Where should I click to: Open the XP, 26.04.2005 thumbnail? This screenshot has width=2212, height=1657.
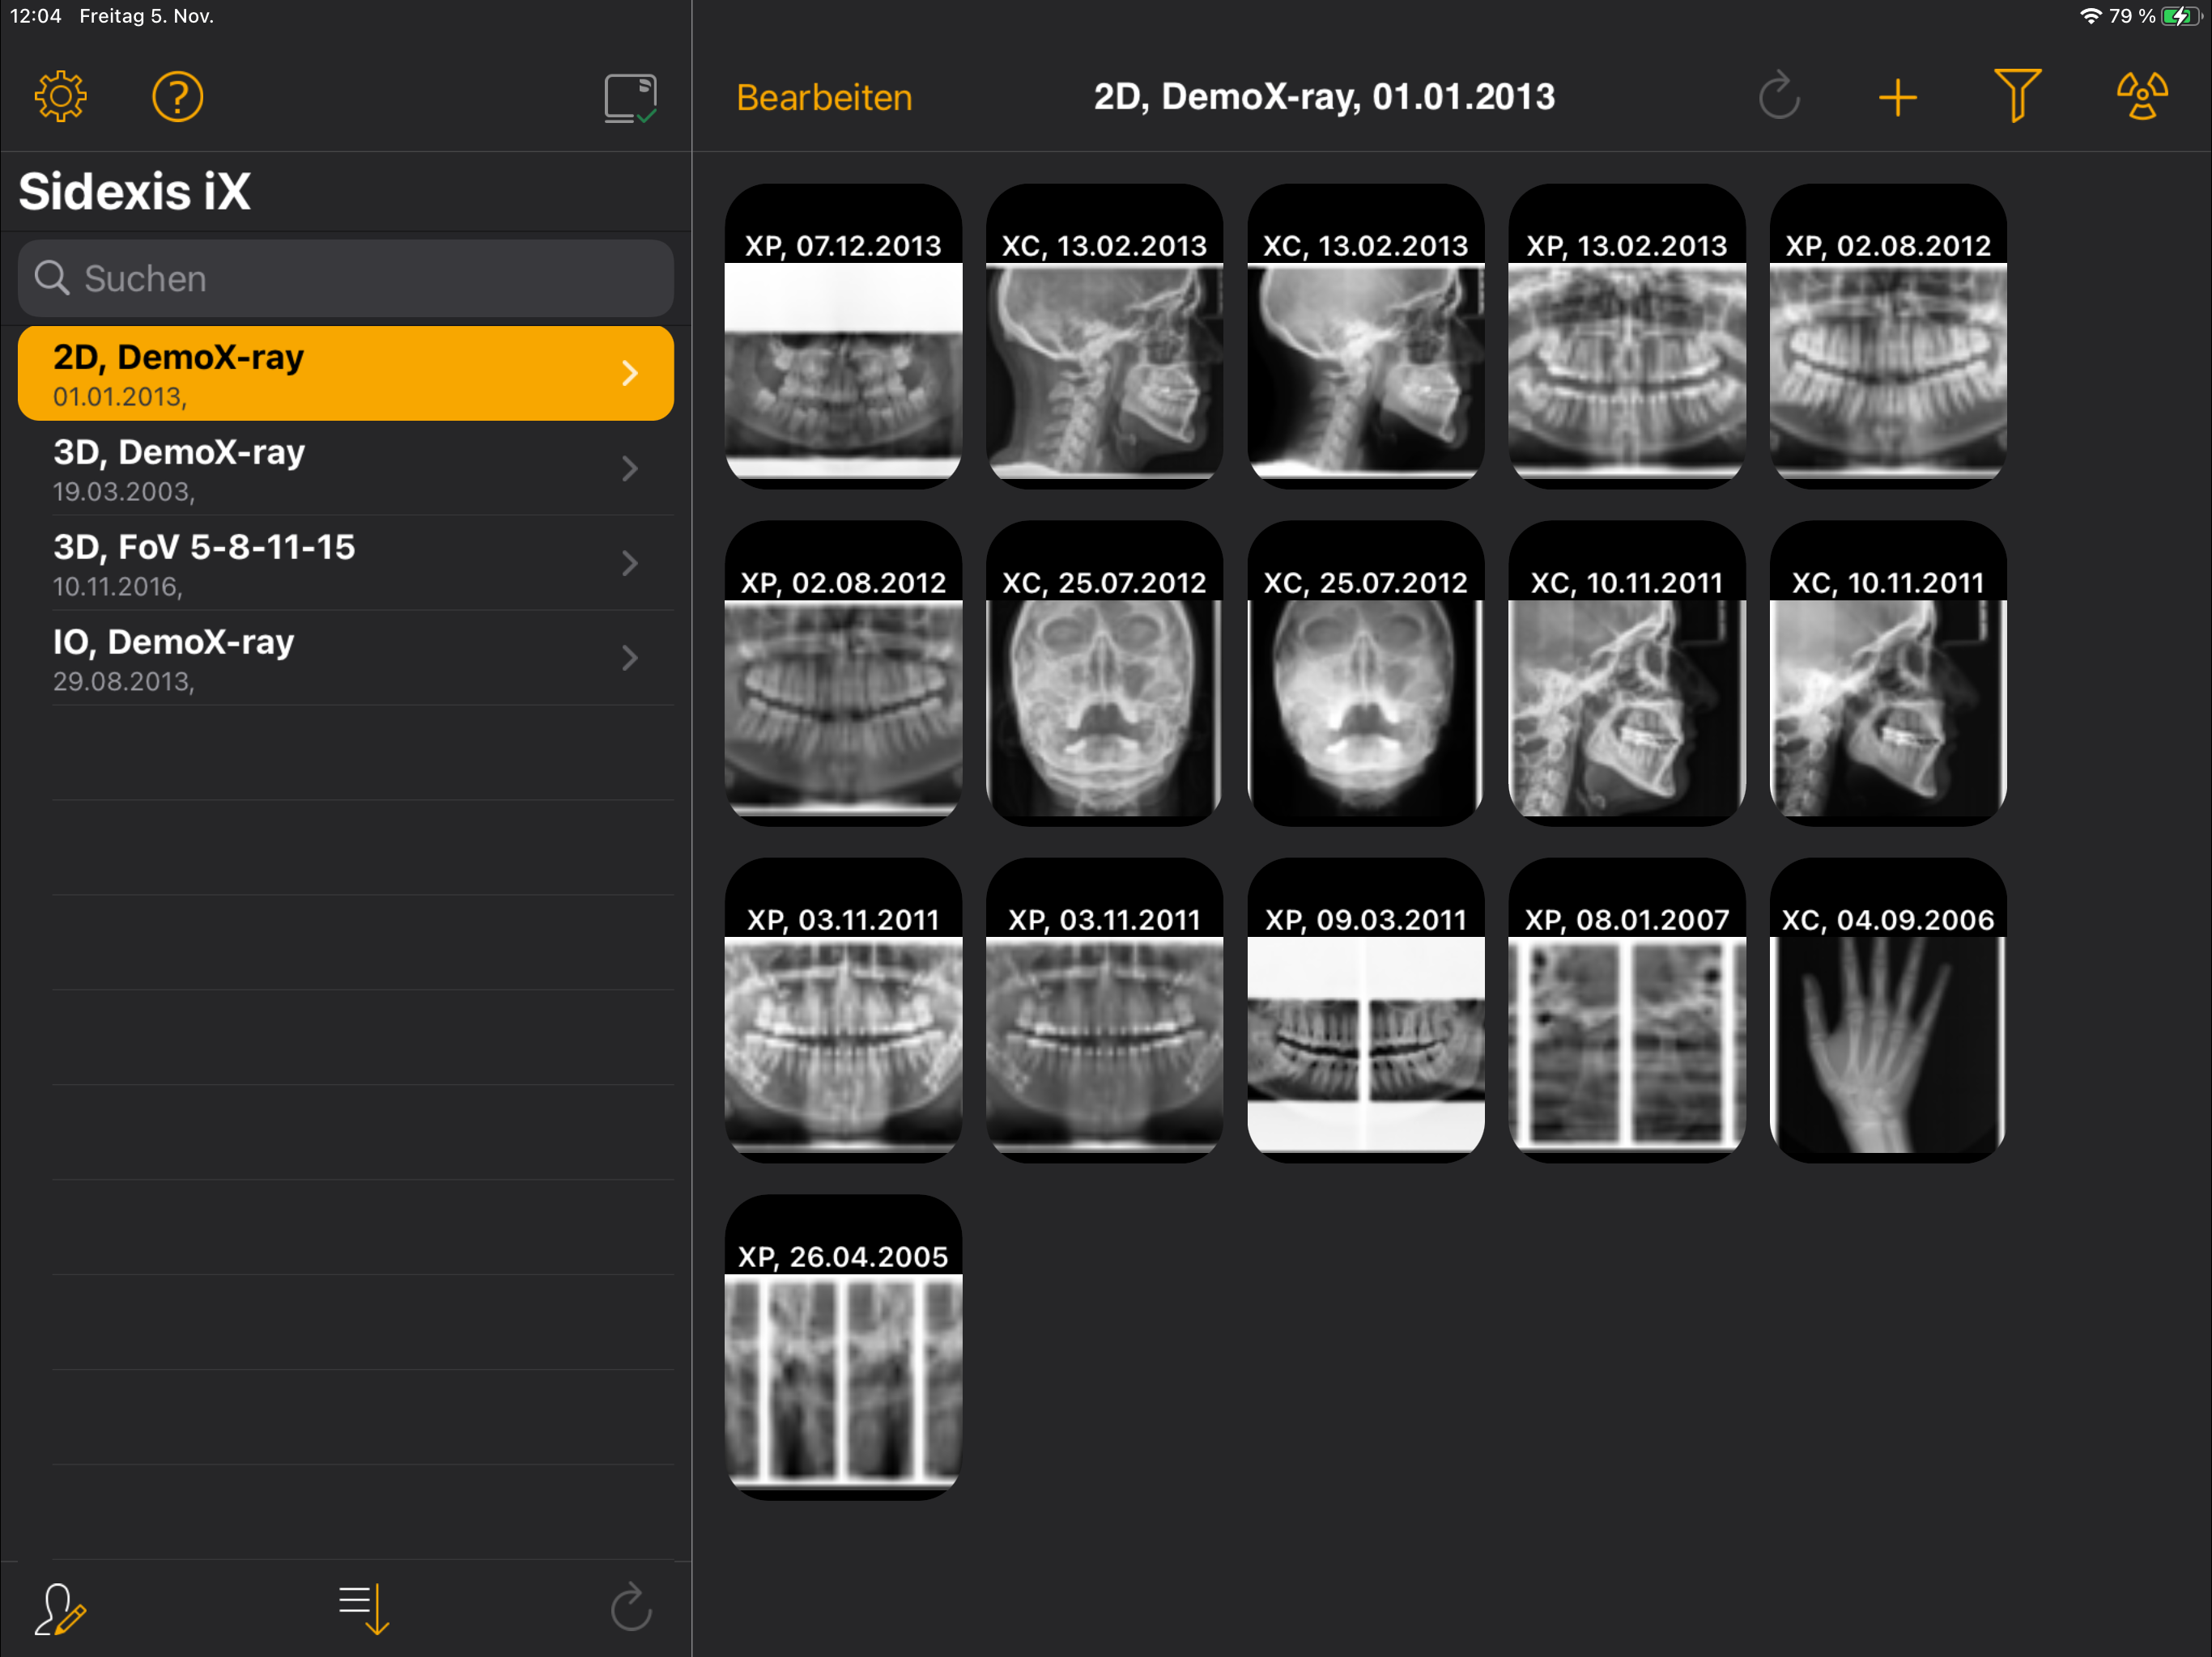[844, 1347]
